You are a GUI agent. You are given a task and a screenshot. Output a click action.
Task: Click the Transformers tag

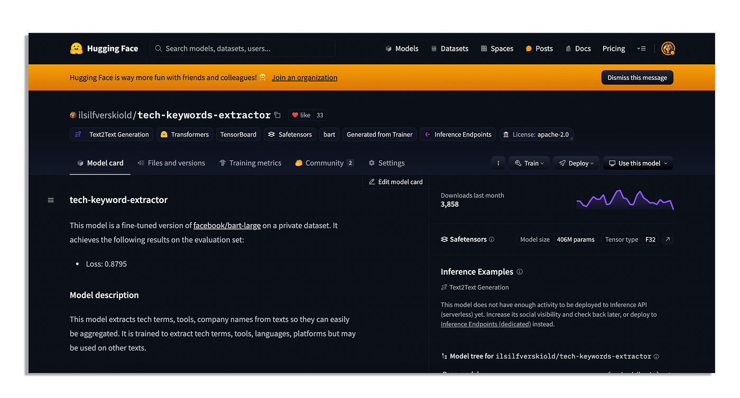(185, 135)
